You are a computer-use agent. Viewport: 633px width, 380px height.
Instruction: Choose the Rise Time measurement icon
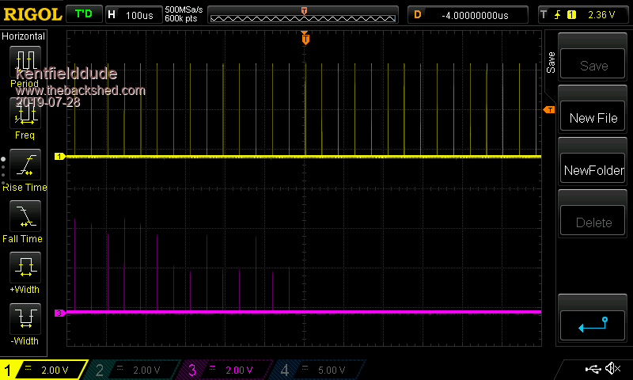click(25, 165)
